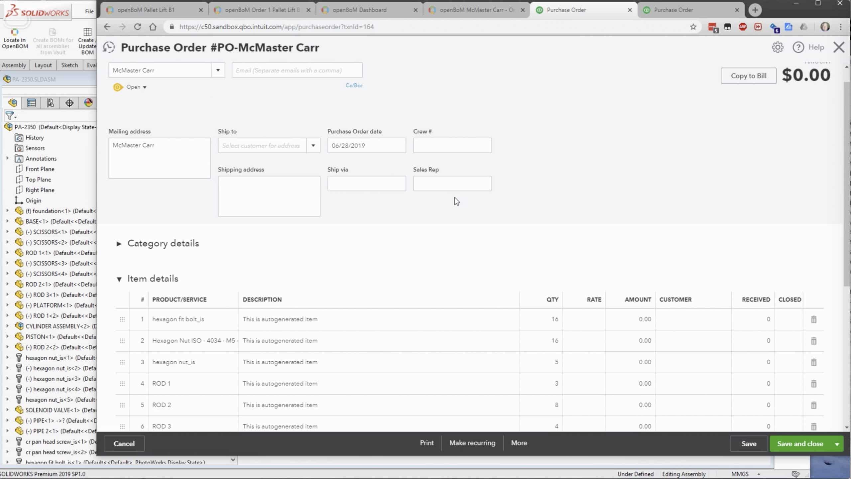
Task: Delete ROD 1 line item
Action: (813, 384)
